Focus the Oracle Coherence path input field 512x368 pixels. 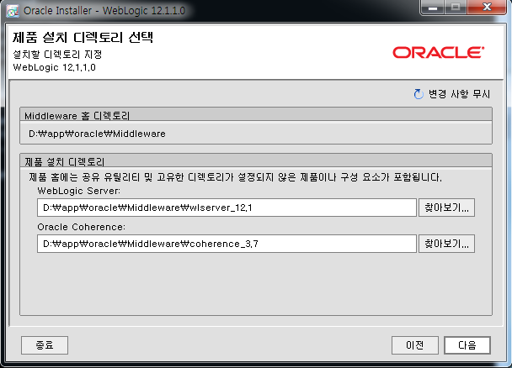[227, 244]
